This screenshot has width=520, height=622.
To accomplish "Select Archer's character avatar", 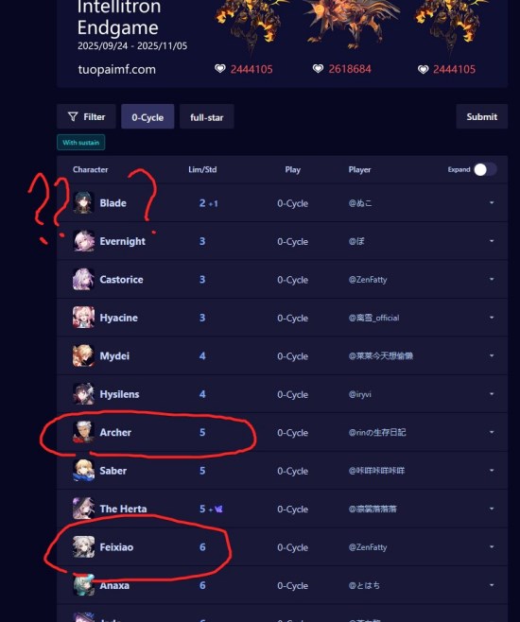I will pyautogui.click(x=84, y=432).
